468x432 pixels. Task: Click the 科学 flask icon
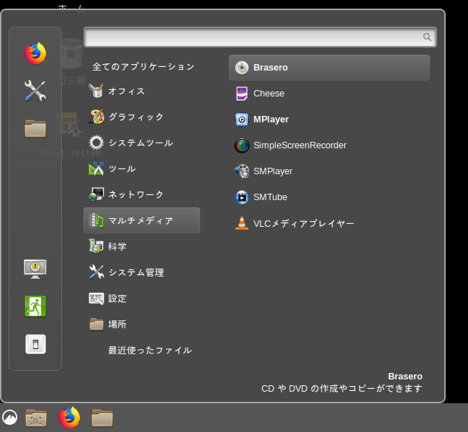coord(96,246)
